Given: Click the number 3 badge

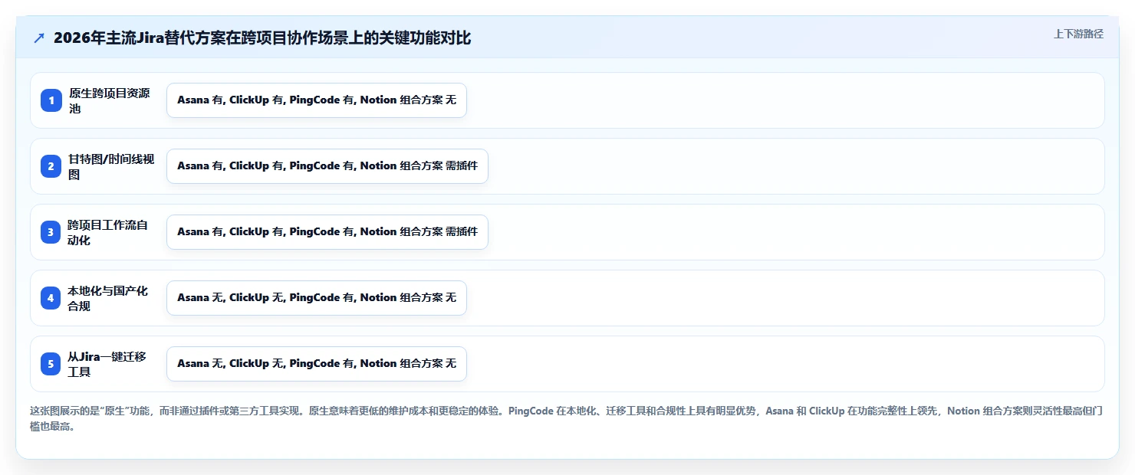Looking at the screenshot, I should coord(51,232).
